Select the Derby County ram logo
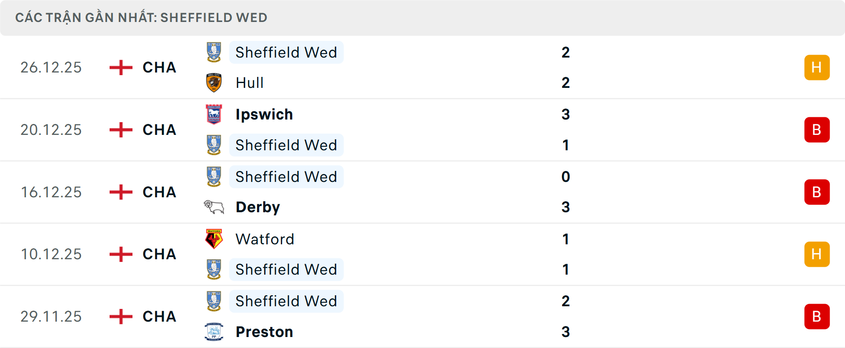 [x=214, y=207]
